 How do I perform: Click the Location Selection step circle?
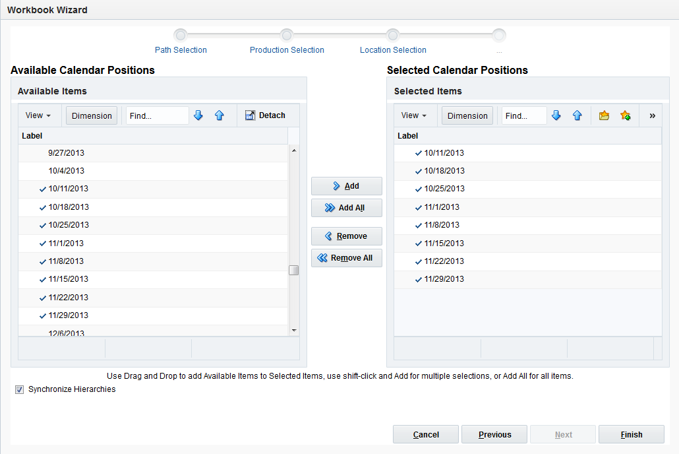pyautogui.click(x=393, y=35)
